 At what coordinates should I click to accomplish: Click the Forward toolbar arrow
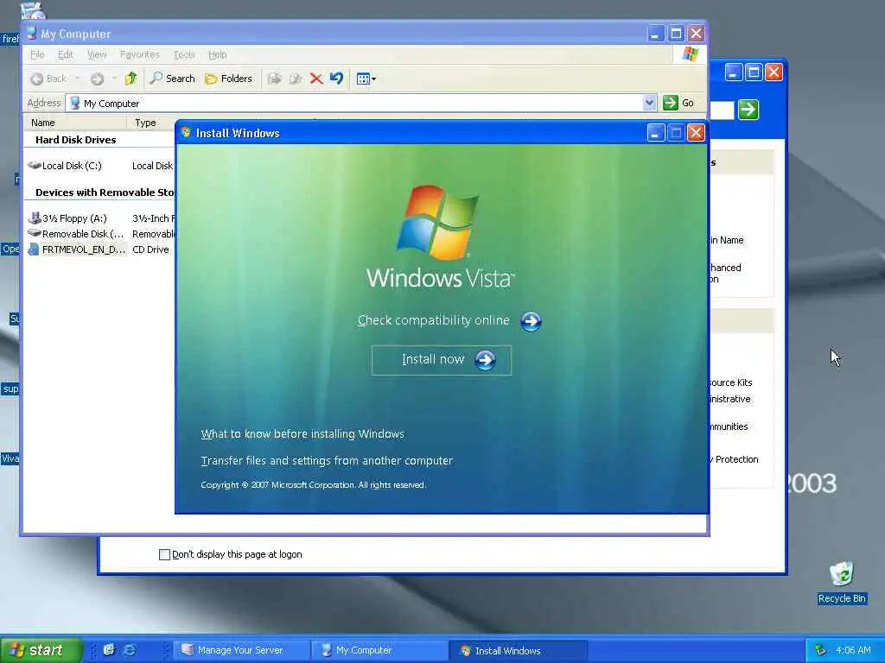97,79
